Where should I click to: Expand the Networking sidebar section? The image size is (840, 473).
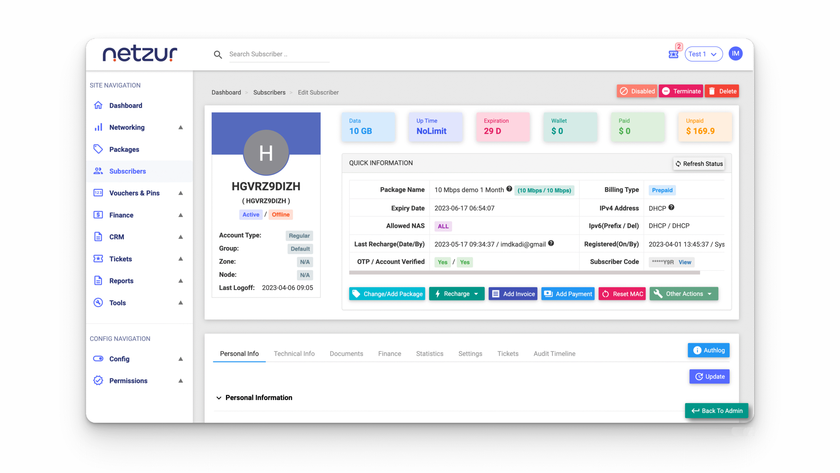pos(180,127)
